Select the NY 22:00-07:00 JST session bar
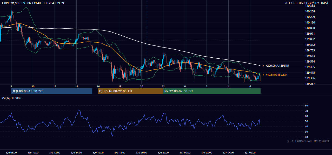This screenshot has width=332, height=155. point(212,91)
